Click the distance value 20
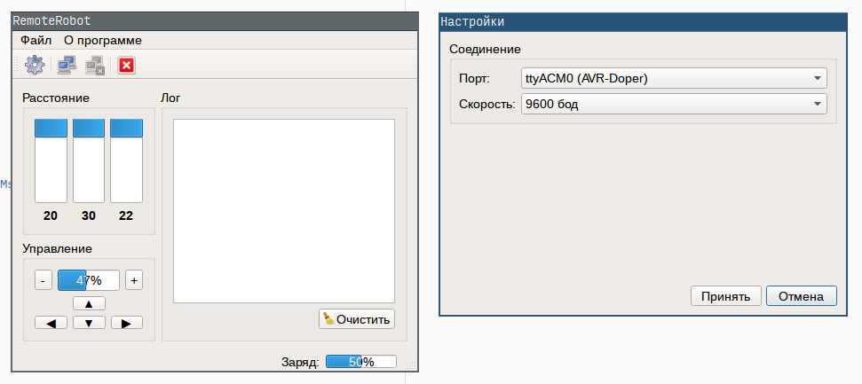Screen dimensions: 862x384 51,216
